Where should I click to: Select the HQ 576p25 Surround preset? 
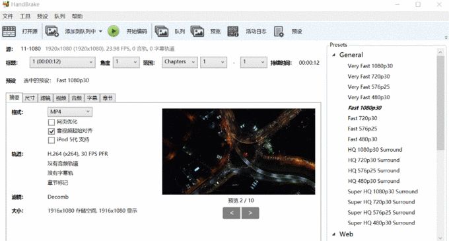(374, 170)
